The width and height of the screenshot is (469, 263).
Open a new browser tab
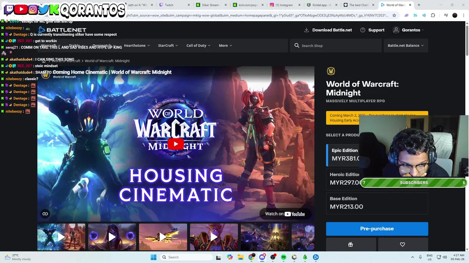[419, 5]
